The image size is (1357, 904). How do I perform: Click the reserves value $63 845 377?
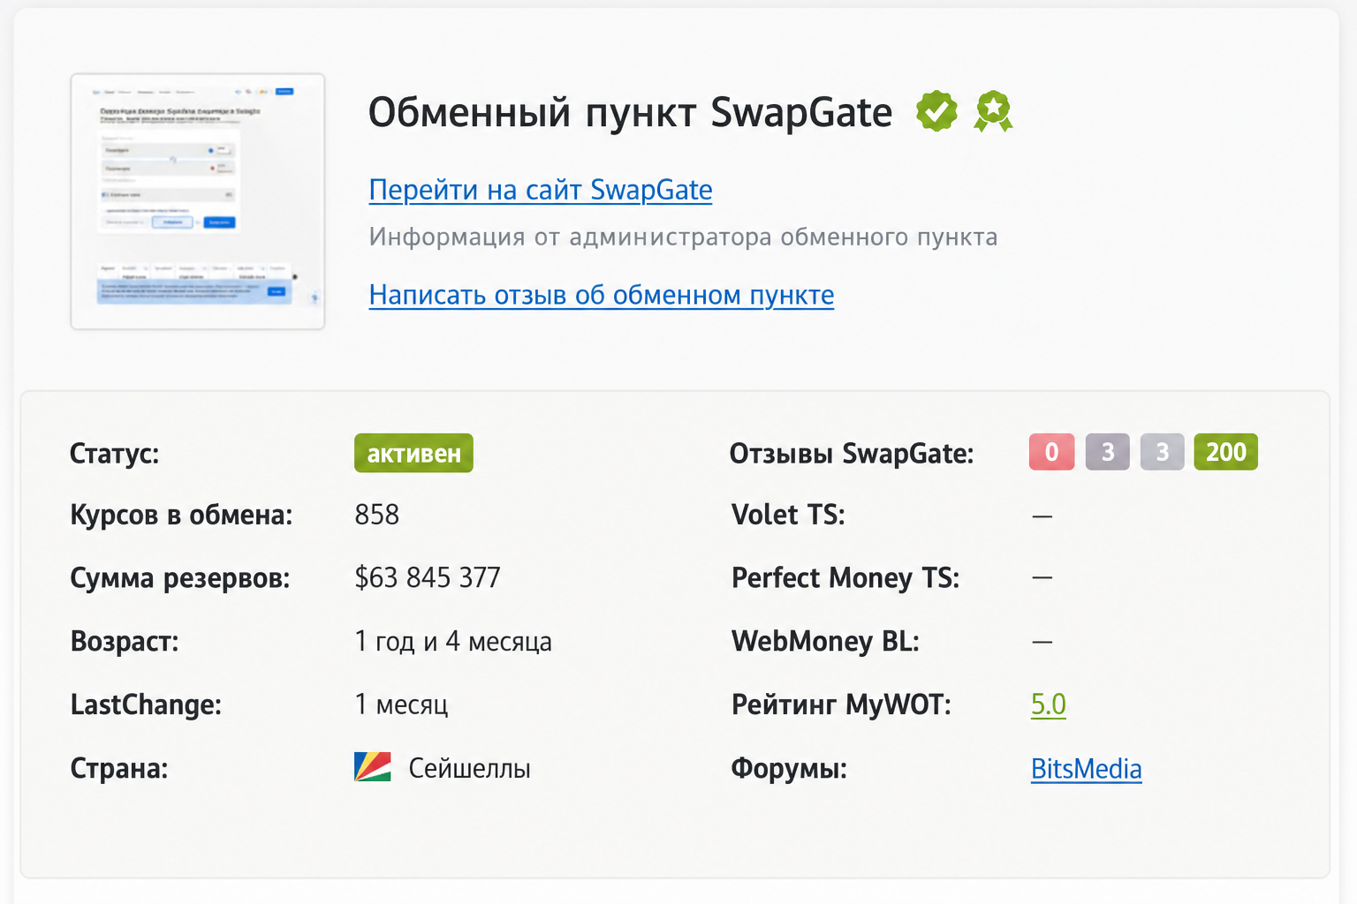tap(428, 577)
